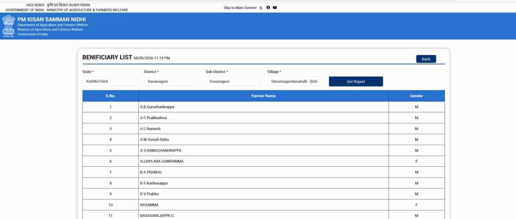Image resolution: width=516 pixels, height=219 pixels.
Task: Follow the Skip to Main Content link
Action: [x=240, y=8]
